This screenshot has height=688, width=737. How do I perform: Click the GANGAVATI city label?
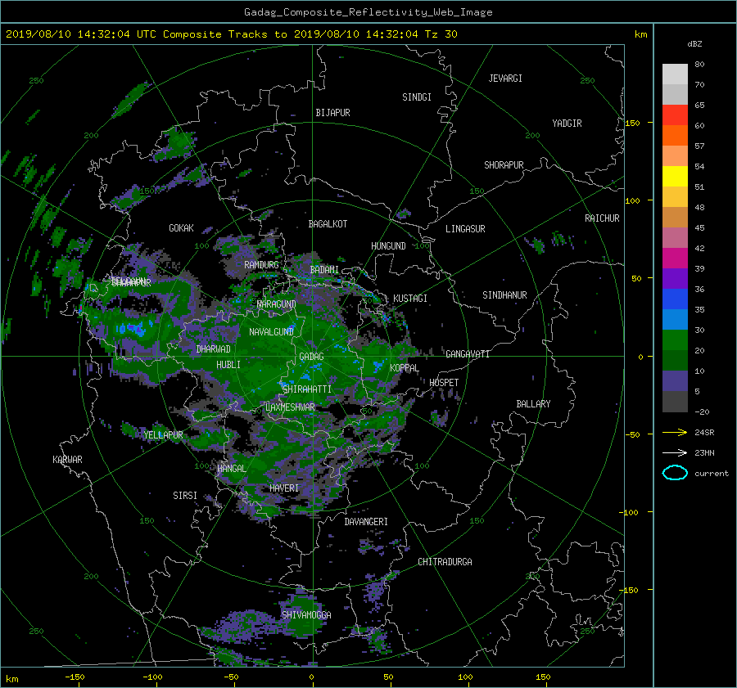[x=468, y=354]
